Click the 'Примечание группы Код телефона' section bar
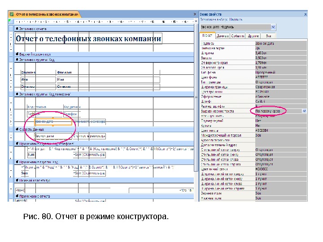Viewport: 323px width, 242px height. tap(104, 144)
